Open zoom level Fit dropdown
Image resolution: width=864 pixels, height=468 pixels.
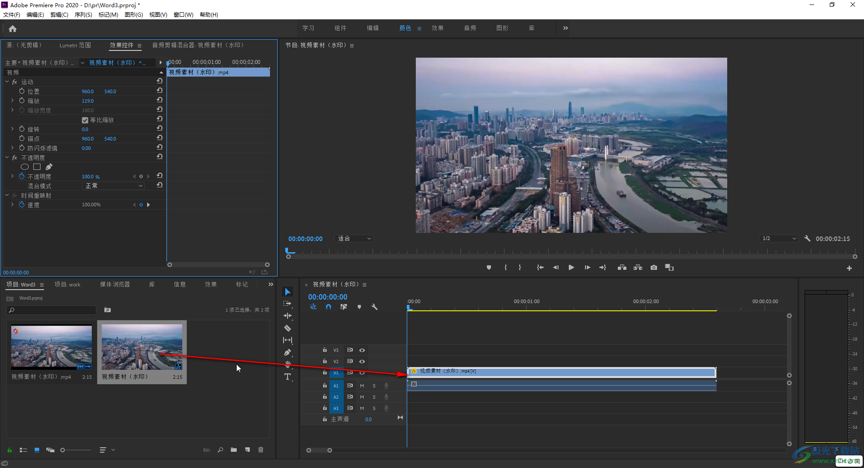(354, 238)
